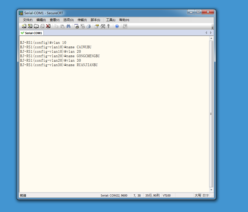Click the Print printer icon
The width and height of the screenshot is (248, 212).
[x=89, y=26]
